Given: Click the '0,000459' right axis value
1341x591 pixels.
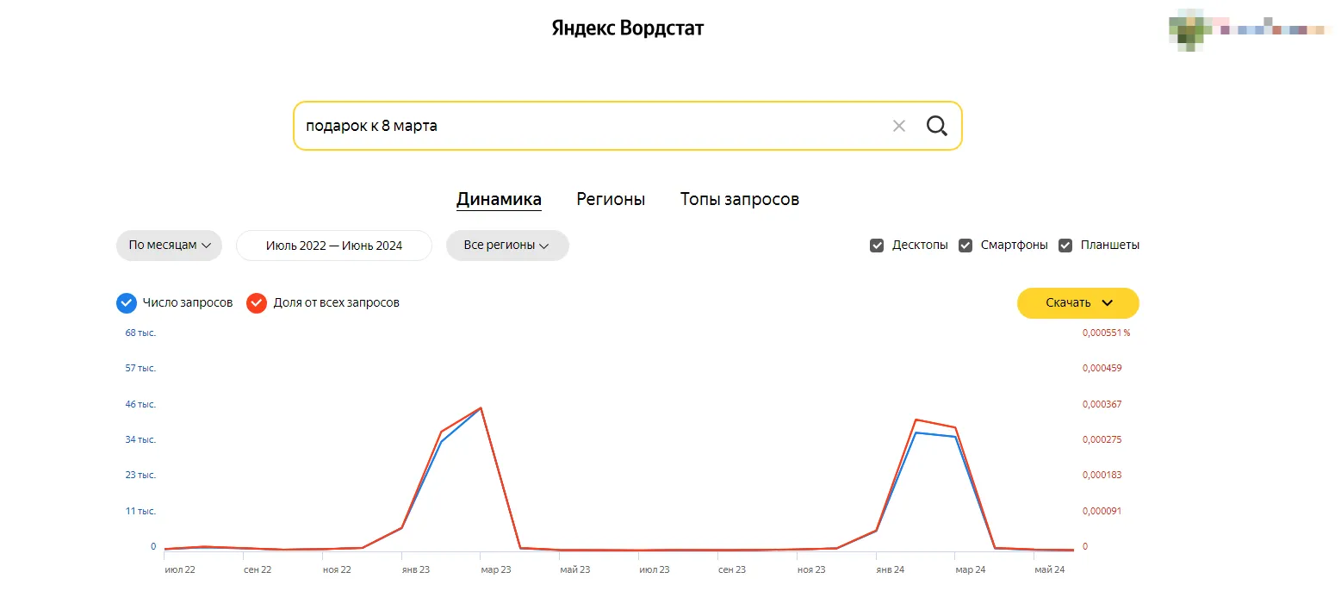Looking at the screenshot, I should [x=1102, y=368].
